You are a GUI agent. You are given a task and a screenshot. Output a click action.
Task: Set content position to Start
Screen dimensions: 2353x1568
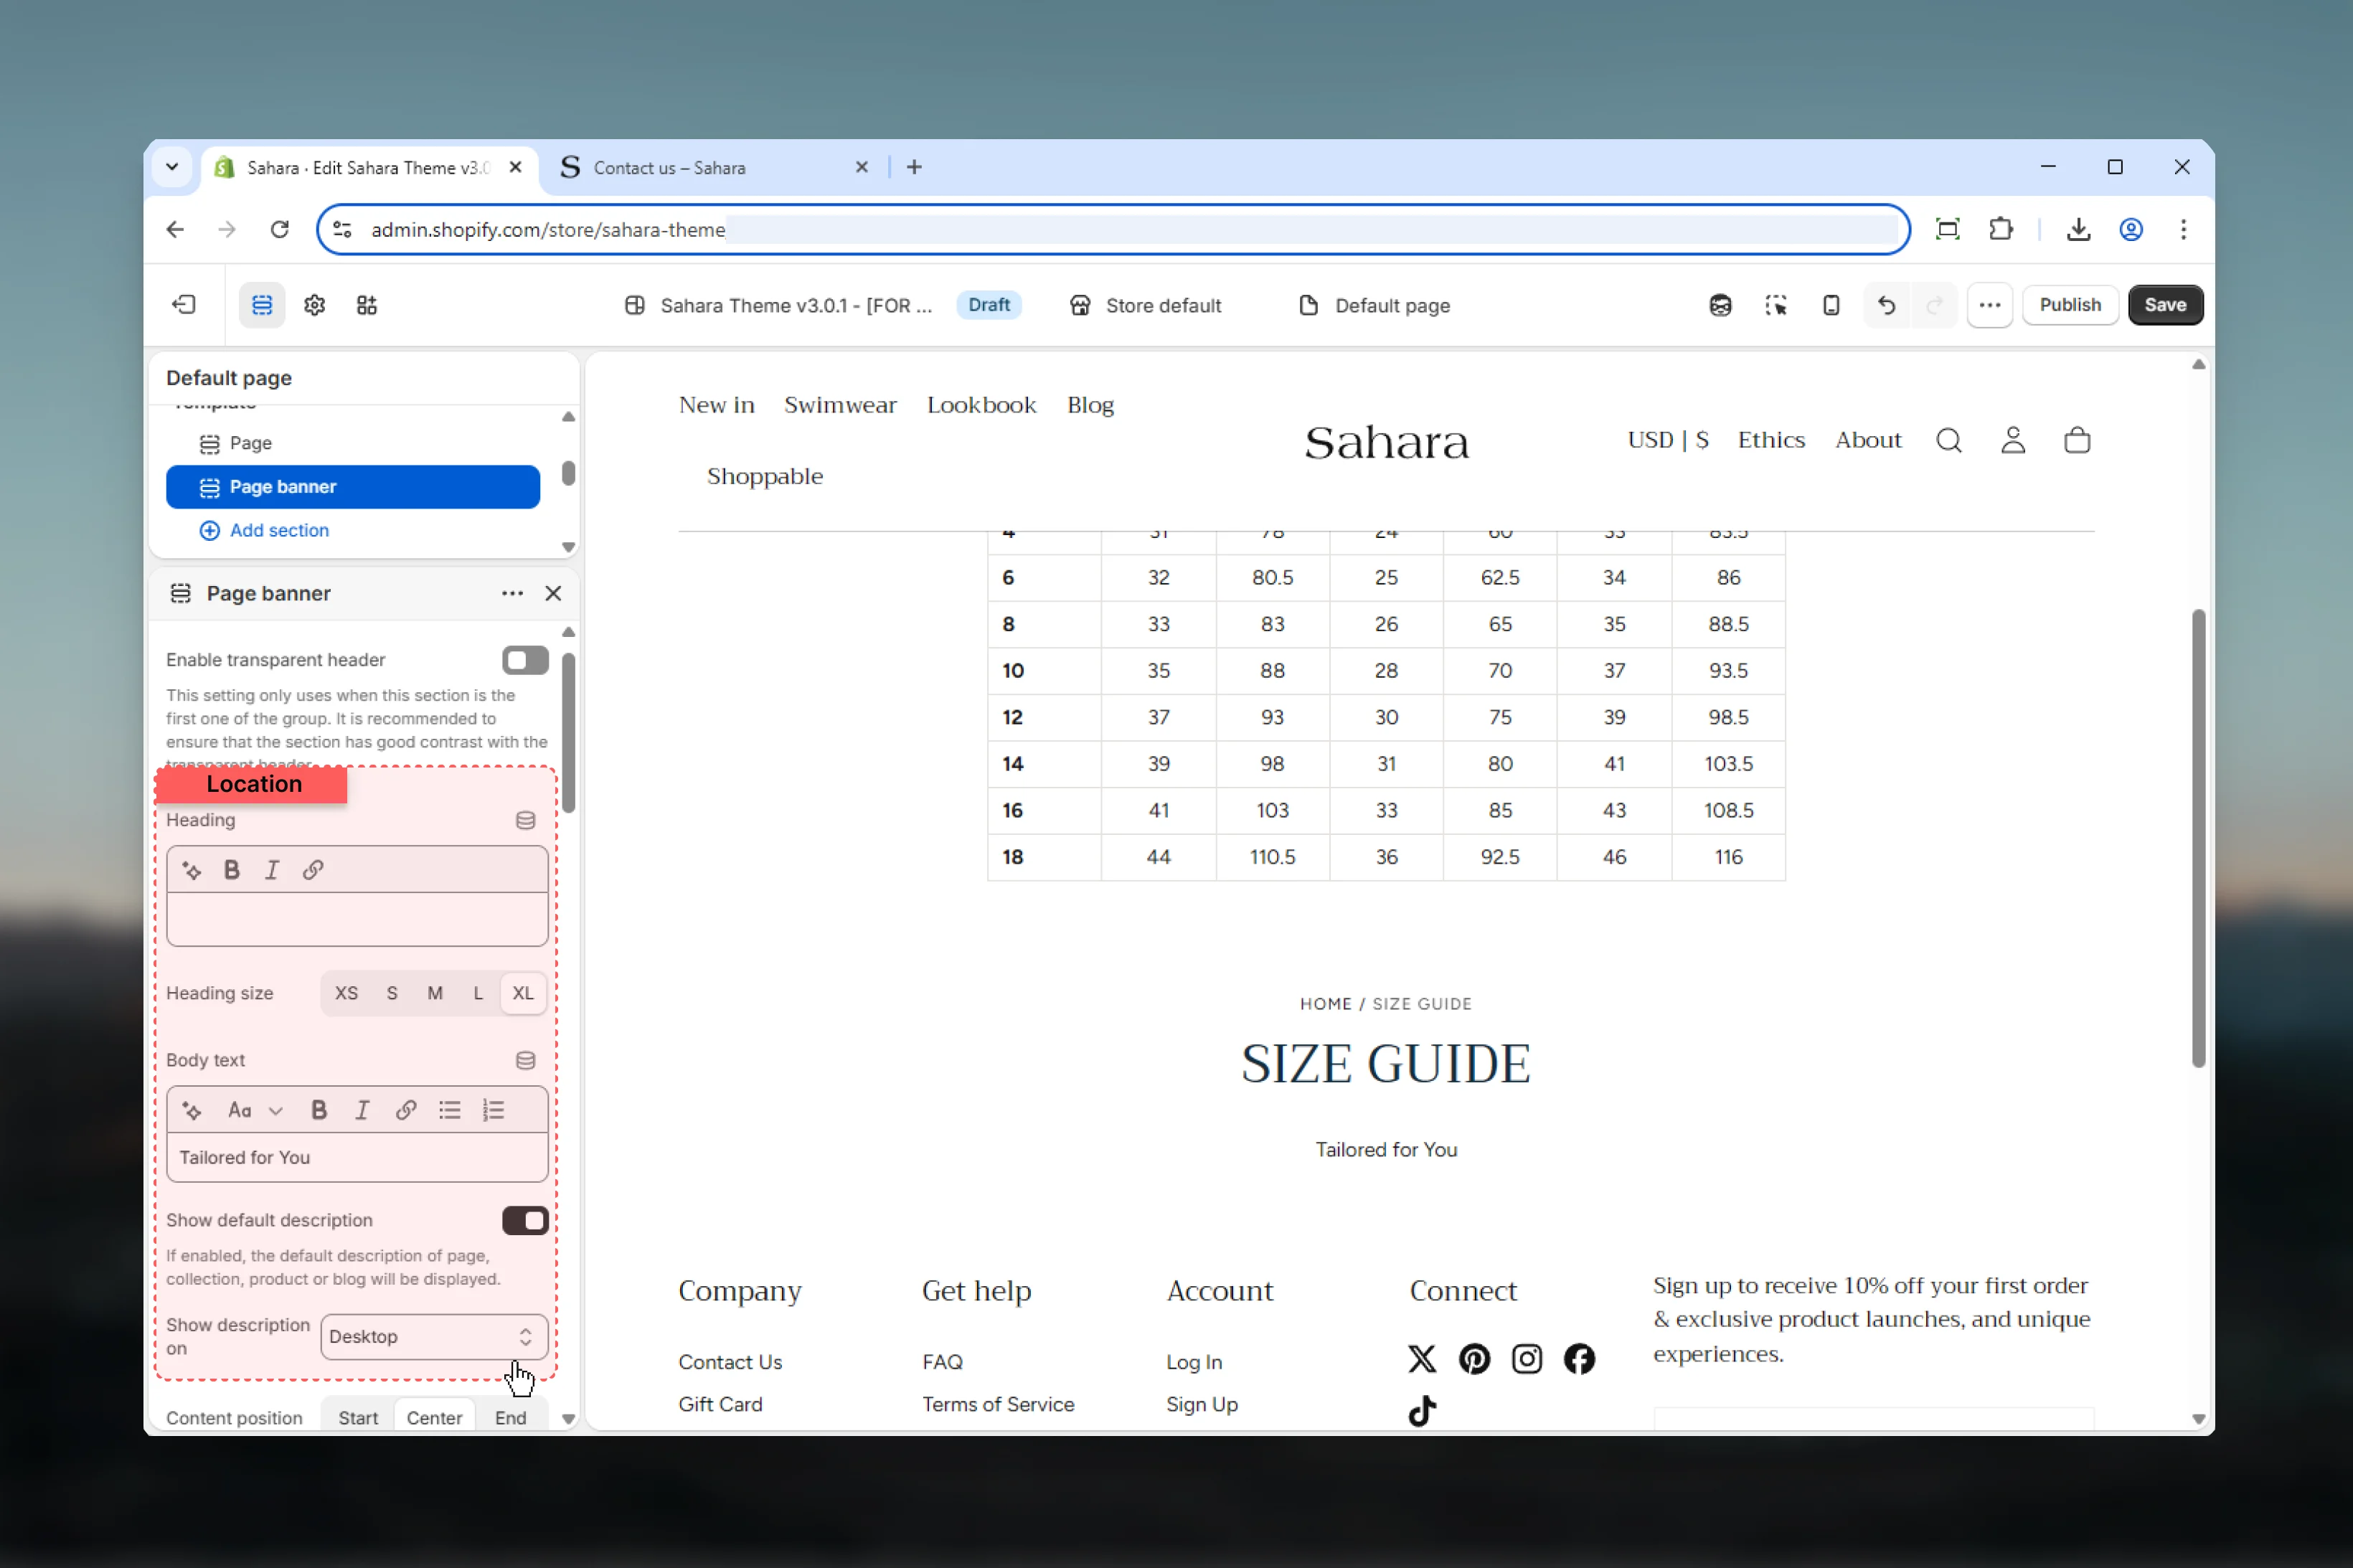click(x=358, y=1417)
